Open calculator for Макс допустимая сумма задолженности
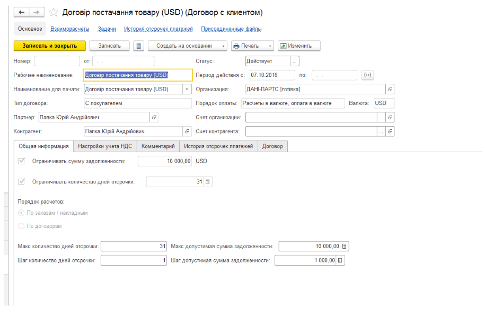The image size is (485, 317). (345, 246)
